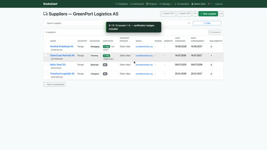Screen dimensions: 267x150
Task: Click the Yes certified badge for Nordisk Emballasje
Action: [x=106, y=47]
